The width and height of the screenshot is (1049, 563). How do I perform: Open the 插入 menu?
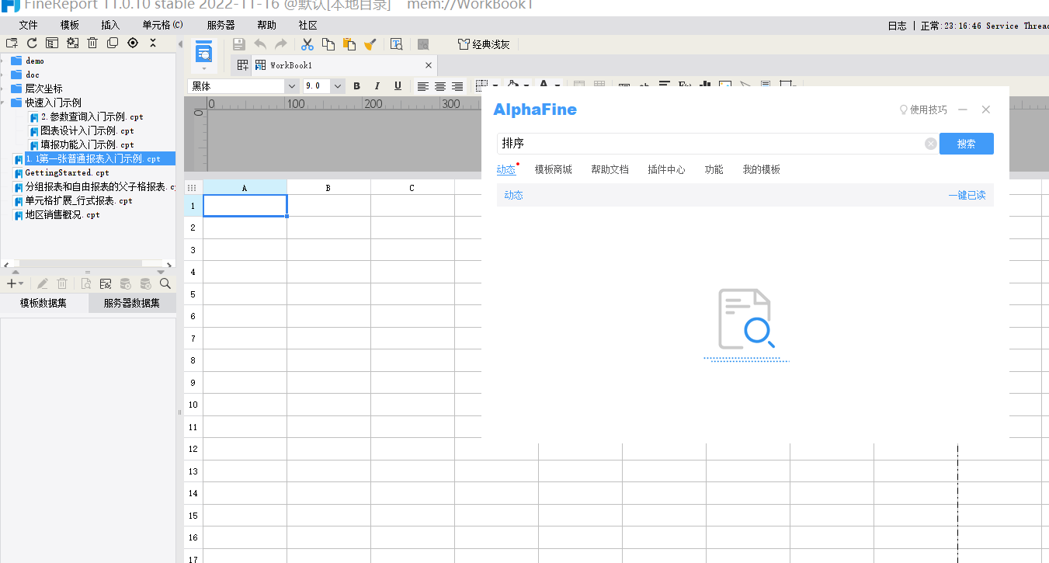coord(110,26)
